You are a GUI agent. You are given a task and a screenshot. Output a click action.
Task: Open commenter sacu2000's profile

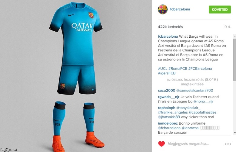pos(166,90)
